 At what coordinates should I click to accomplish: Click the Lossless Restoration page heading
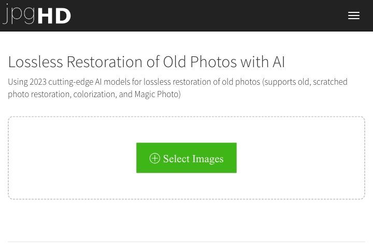(x=146, y=62)
